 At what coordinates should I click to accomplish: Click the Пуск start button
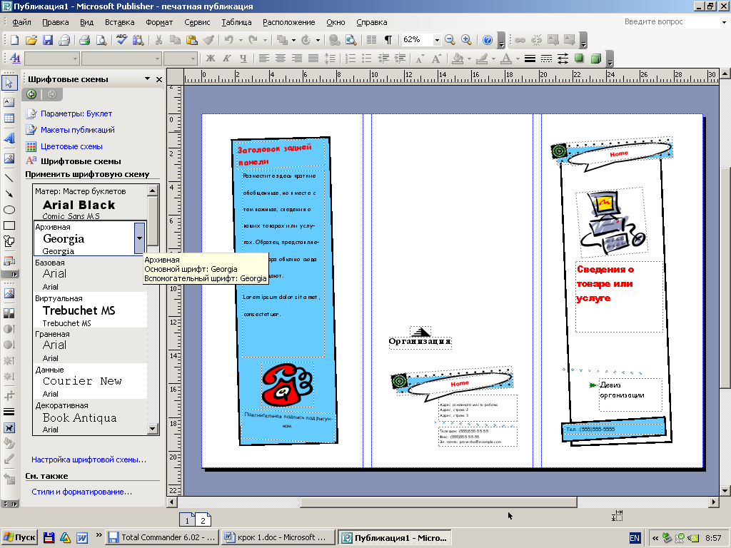tap(19, 537)
